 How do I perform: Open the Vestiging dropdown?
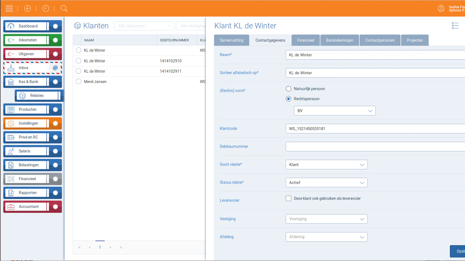coord(326,219)
